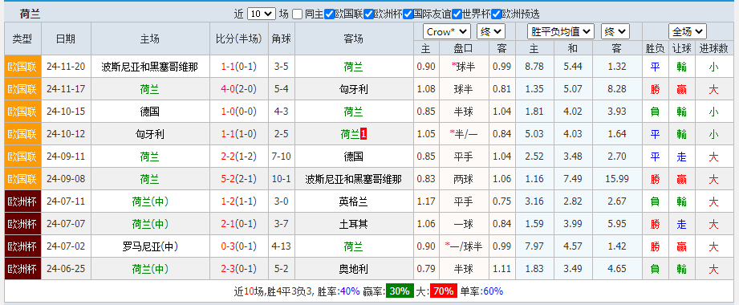Viewport: 739px width, 305px height.
Task: Click 60% odd rate in summary
Action: tap(493, 291)
